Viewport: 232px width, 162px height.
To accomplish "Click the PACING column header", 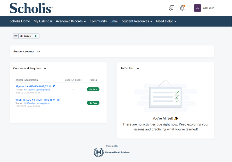I will (x=93, y=80).
